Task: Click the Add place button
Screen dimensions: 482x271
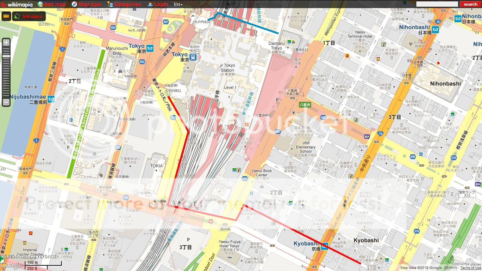Action: [x=29, y=16]
